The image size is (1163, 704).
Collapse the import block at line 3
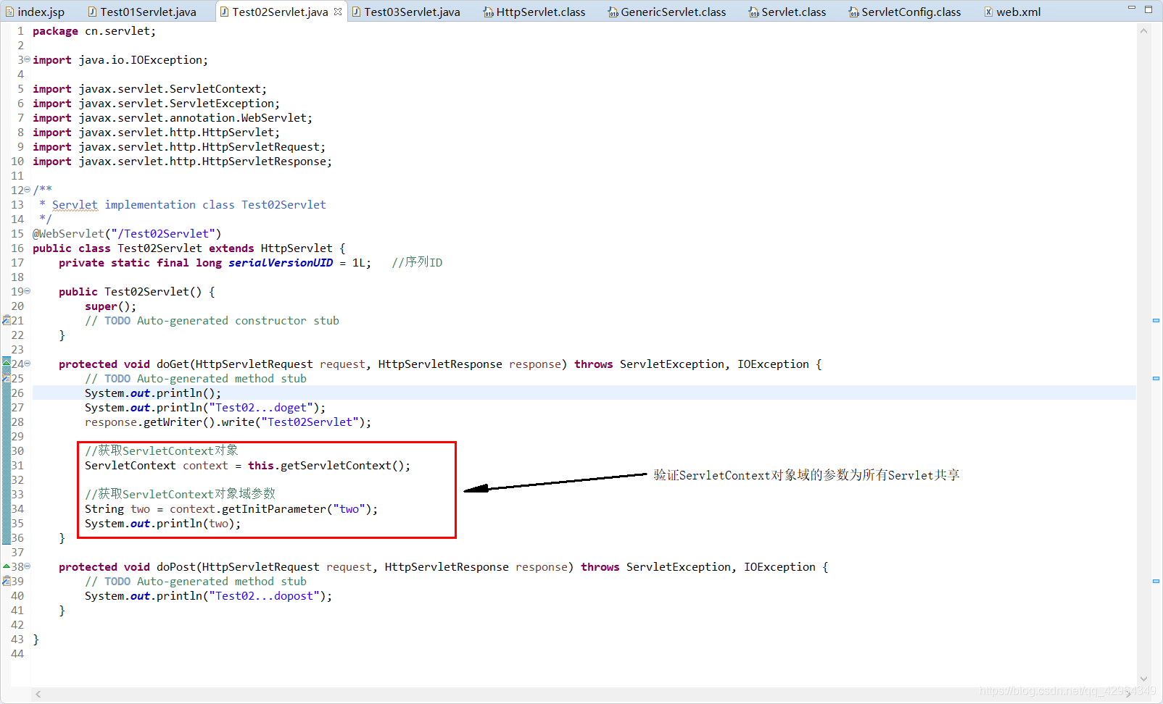point(28,59)
